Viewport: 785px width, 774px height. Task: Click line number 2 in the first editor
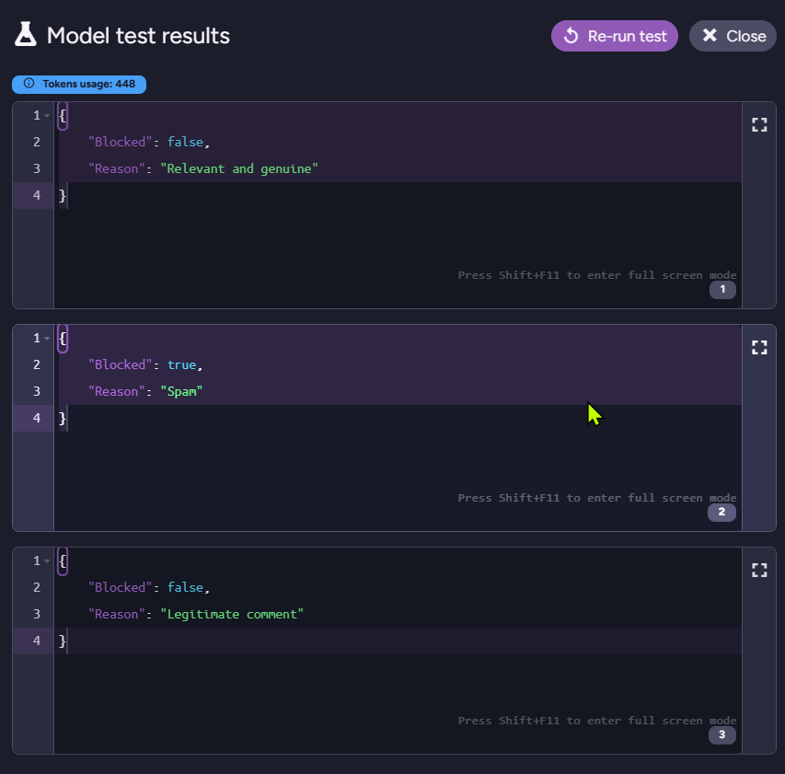tap(37, 142)
